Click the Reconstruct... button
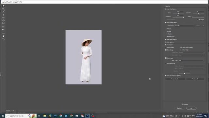The height and width of the screenshot is (118, 209). pos(175,79)
